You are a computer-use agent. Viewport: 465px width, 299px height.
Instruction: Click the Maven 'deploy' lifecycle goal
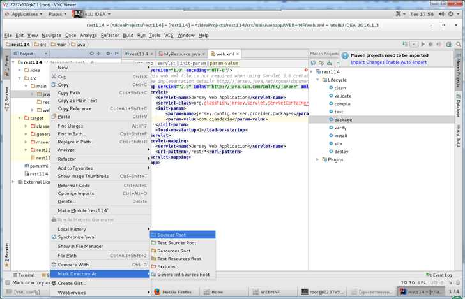click(x=341, y=152)
